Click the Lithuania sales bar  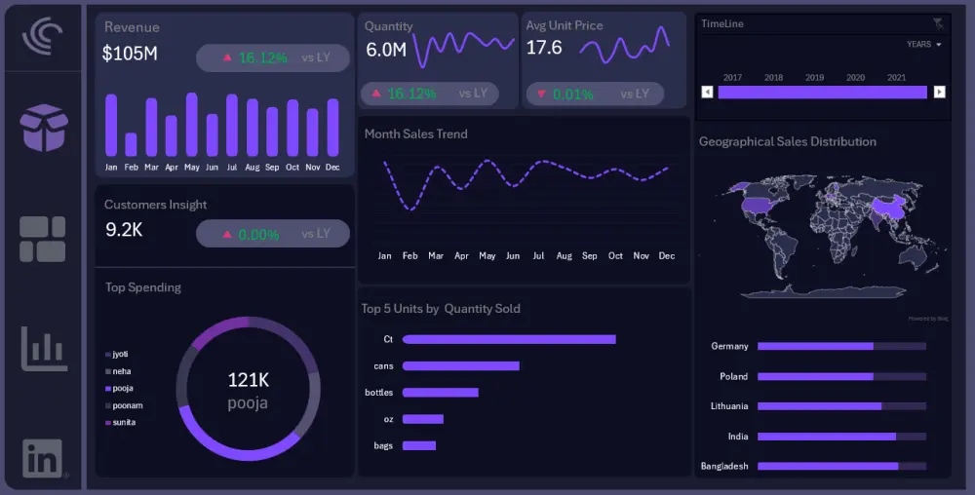pos(820,406)
